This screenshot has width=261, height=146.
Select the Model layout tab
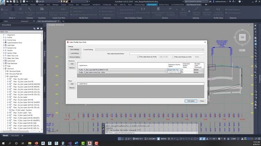[x=5, y=135]
